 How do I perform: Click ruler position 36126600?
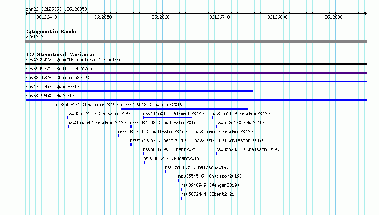click(162, 17)
